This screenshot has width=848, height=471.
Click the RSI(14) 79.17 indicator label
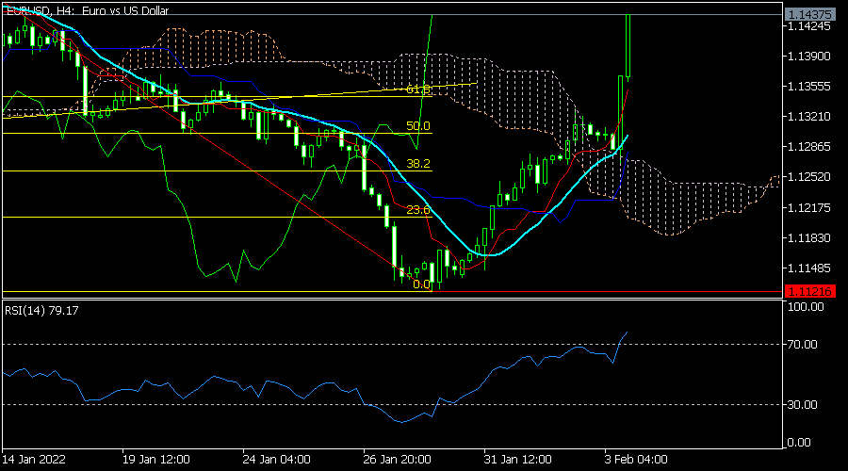point(41,311)
